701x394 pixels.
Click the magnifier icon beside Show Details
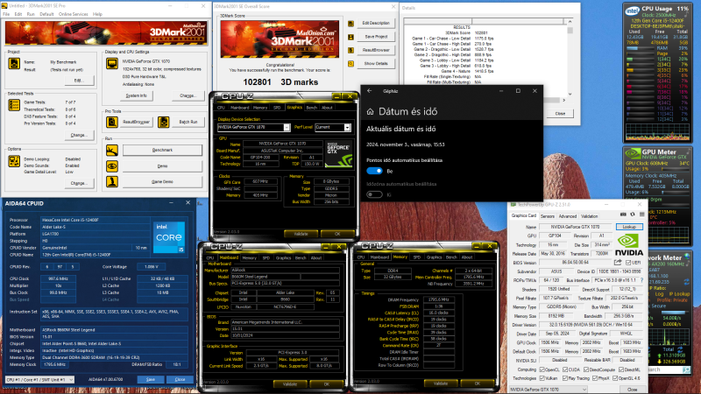click(351, 63)
